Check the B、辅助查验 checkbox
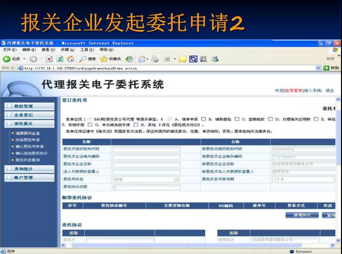 coord(203,119)
